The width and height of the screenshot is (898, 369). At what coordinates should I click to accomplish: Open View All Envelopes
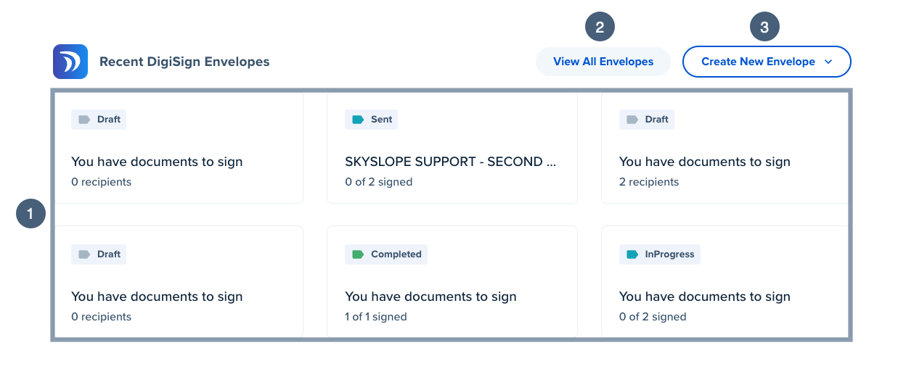(x=603, y=62)
